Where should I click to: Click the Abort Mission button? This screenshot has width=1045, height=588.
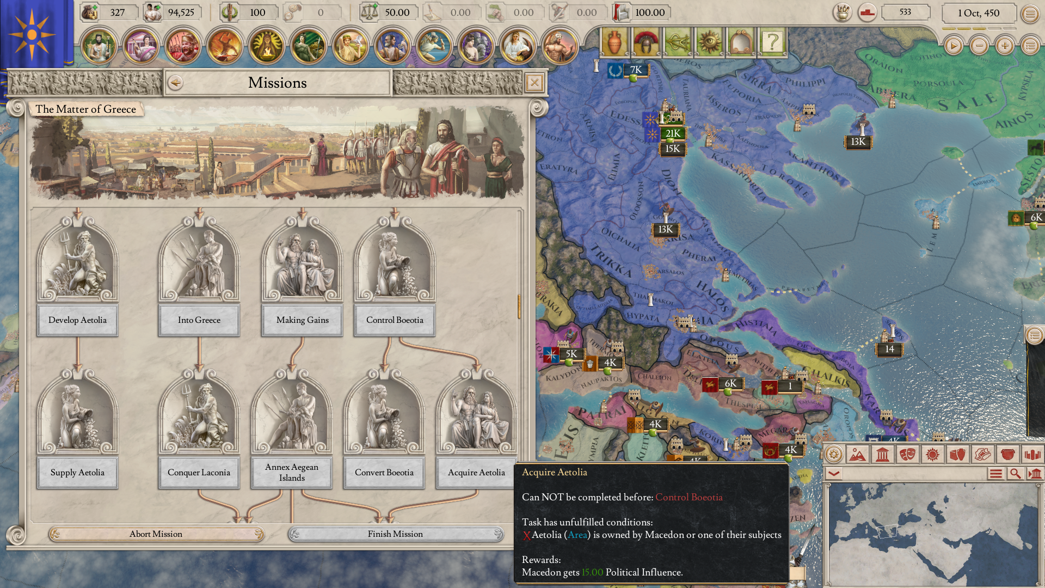click(x=156, y=534)
